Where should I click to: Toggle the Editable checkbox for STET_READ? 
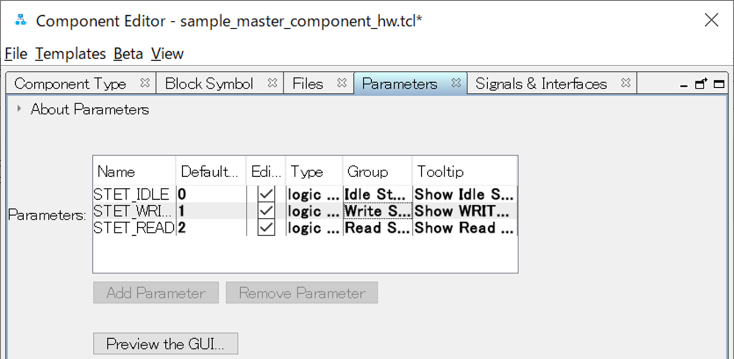pos(266,228)
